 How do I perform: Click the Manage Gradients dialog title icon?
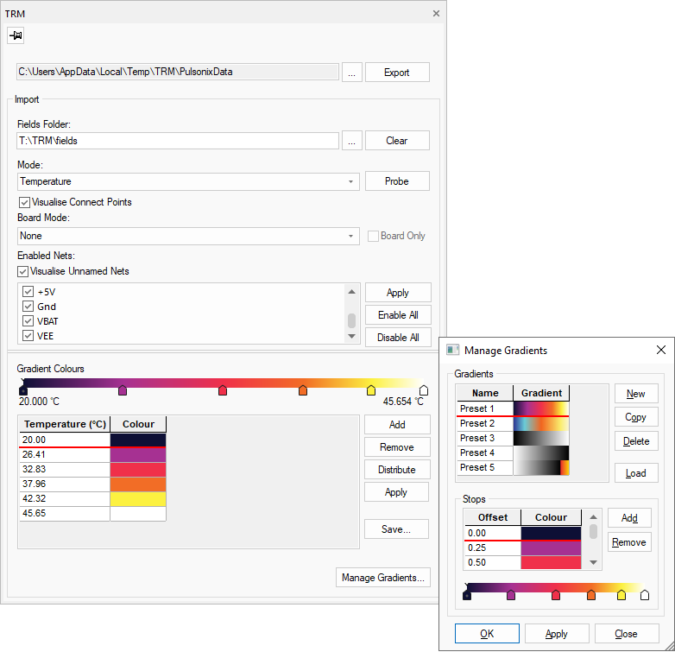[x=452, y=351]
